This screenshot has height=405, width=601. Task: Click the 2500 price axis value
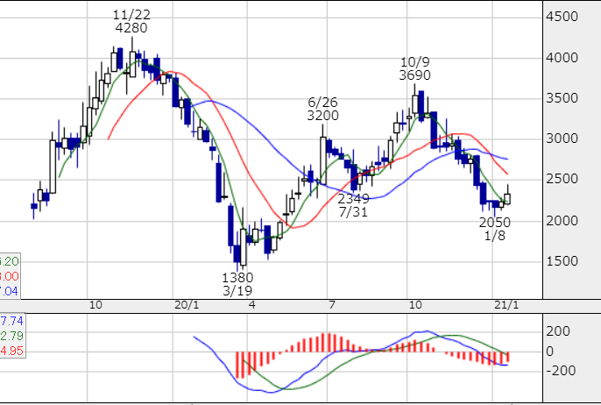click(x=562, y=179)
